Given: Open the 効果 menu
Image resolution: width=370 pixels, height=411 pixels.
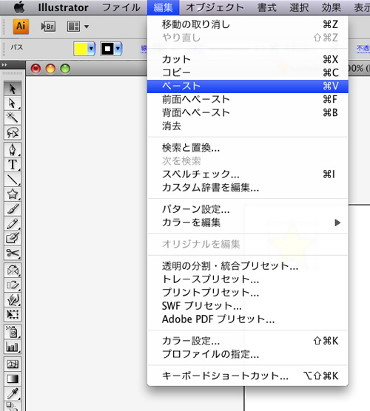Looking at the screenshot, I should [332, 7].
